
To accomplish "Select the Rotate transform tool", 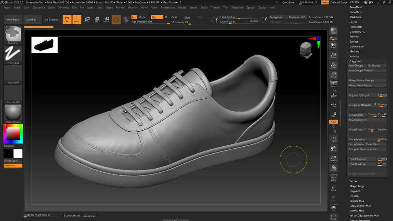I will (x=107, y=20).
